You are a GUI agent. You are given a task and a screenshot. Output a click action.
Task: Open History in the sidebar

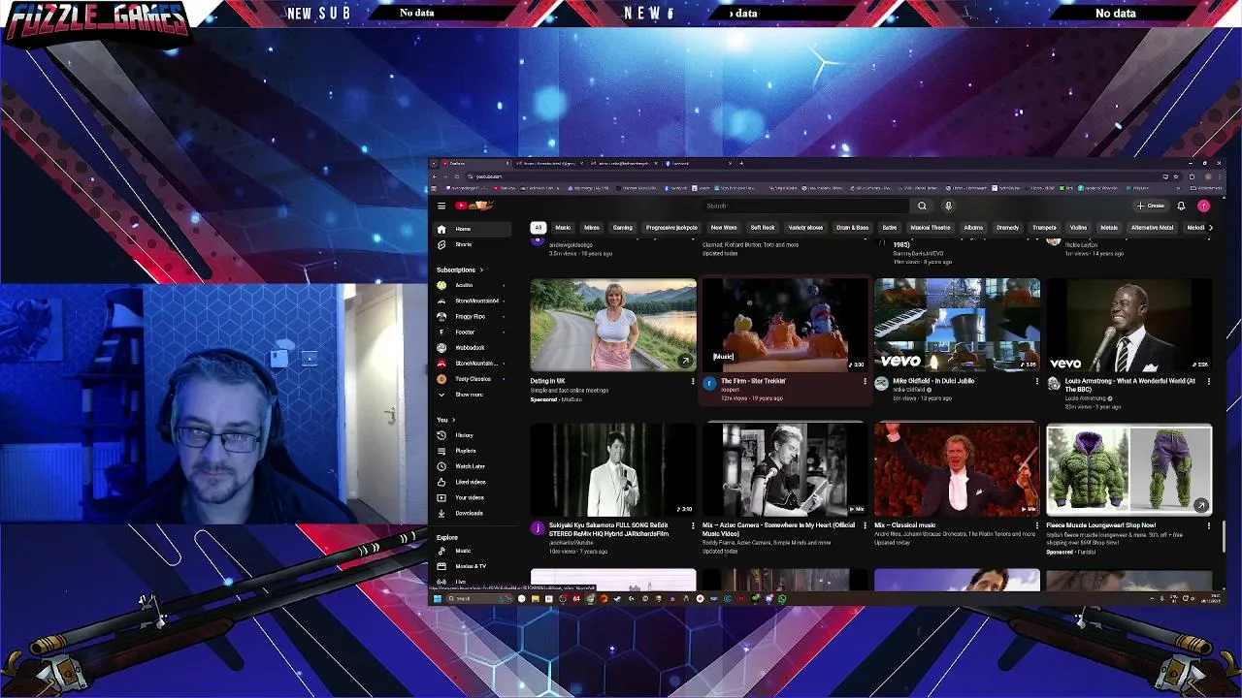pos(472,435)
